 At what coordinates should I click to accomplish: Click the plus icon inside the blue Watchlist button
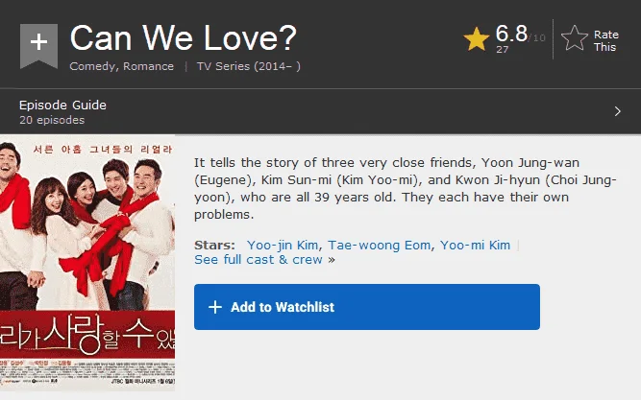tap(215, 307)
